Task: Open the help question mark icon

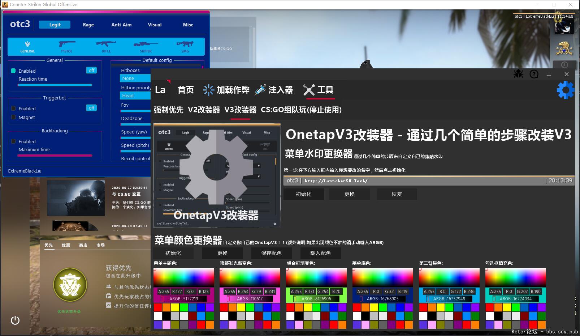Action: click(x=534, y=74)
